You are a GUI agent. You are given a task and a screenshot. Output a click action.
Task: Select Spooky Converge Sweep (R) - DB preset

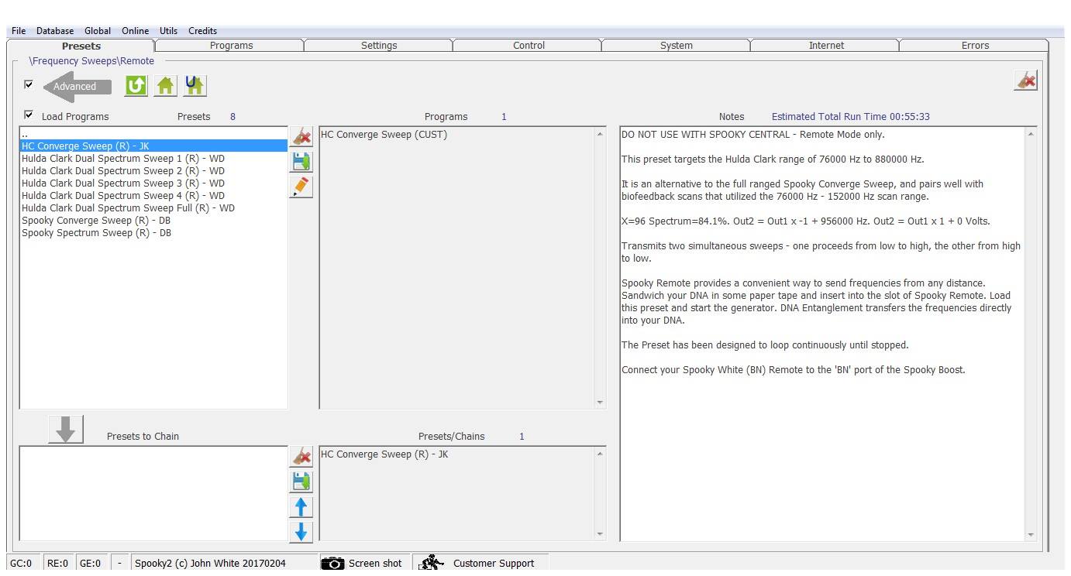(x=153, y=220)
